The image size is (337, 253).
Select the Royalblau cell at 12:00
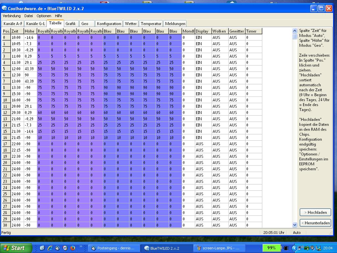click(x=43, y=69)
